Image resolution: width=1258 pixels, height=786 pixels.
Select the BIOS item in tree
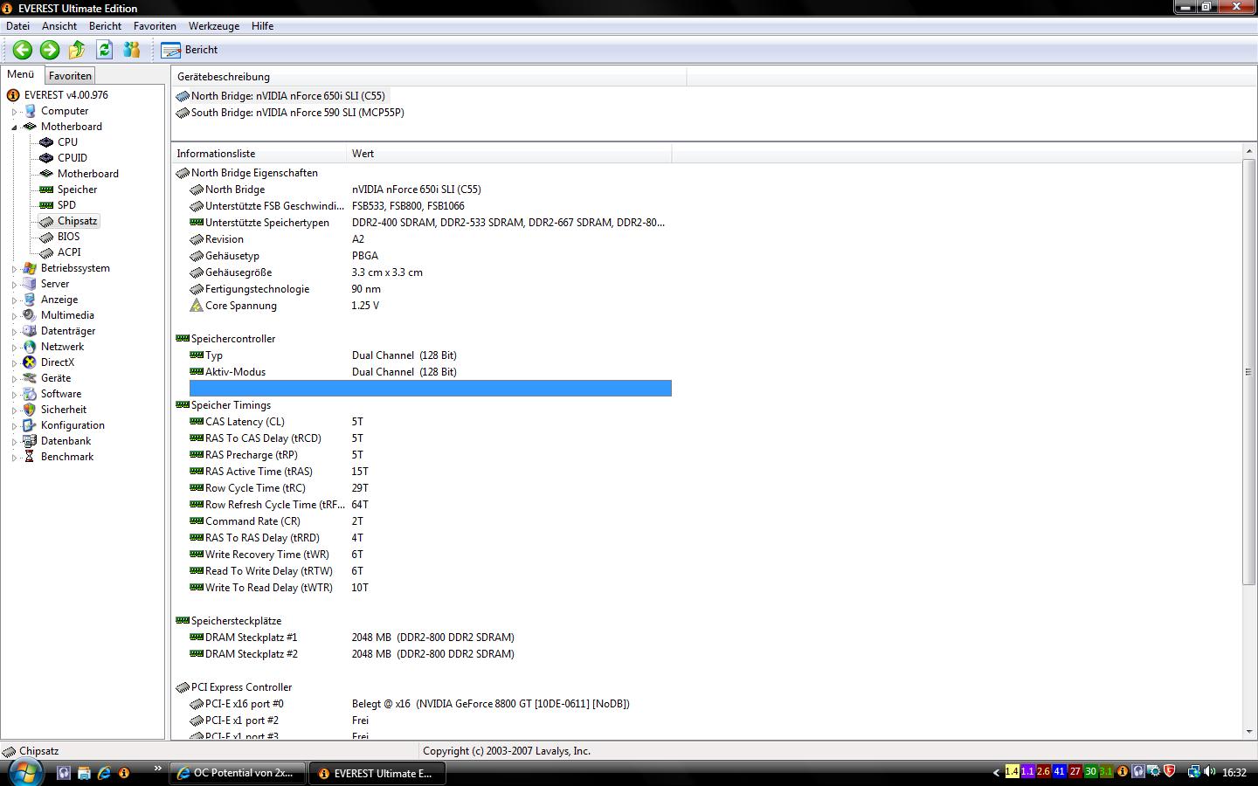[x=69, y=237]
